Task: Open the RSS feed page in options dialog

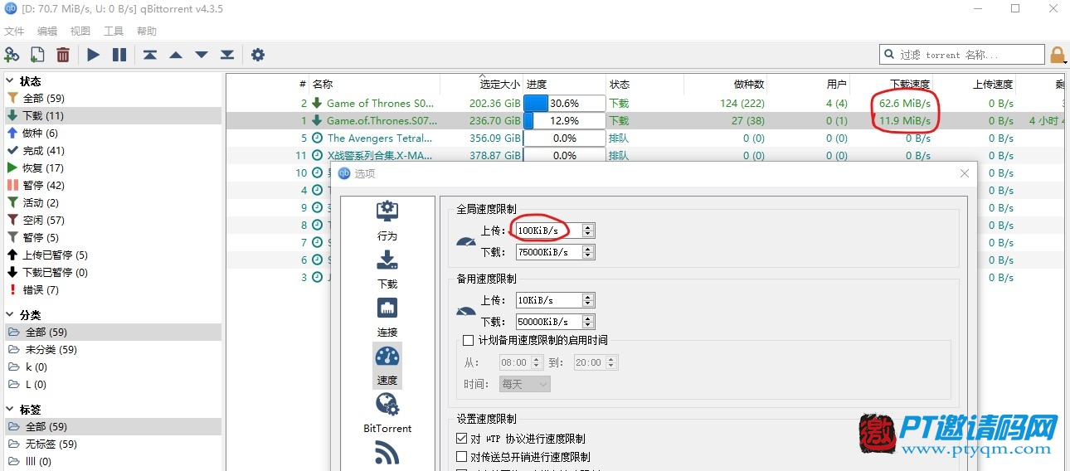Action: click(387, 454)
